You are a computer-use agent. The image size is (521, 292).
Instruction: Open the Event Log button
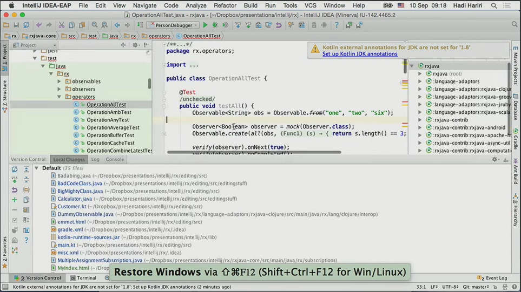(492, 278)
